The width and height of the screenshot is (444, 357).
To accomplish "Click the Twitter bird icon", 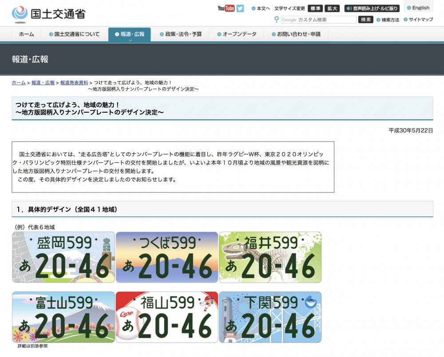I will (240, 8).
